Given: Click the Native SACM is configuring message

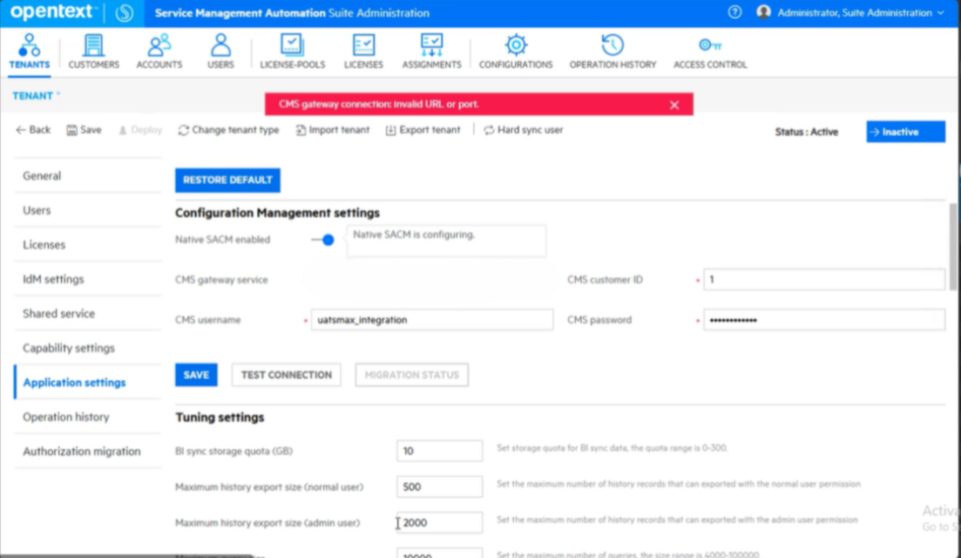Looking at the screenshot, I should click(x=414, y=235).
